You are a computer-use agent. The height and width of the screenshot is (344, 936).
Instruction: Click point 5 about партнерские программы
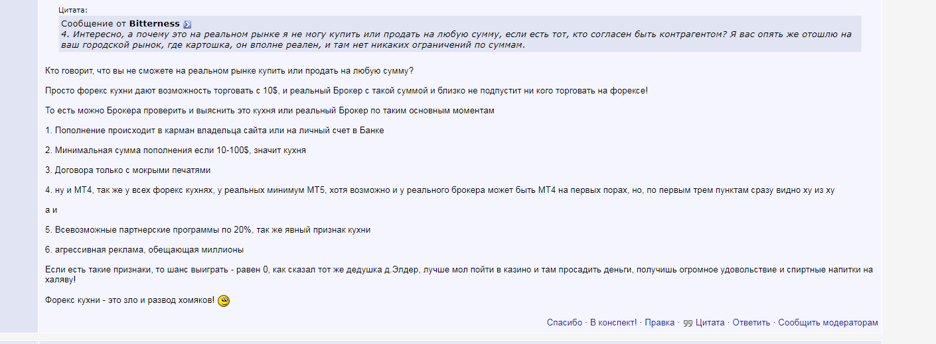point(208,230)
